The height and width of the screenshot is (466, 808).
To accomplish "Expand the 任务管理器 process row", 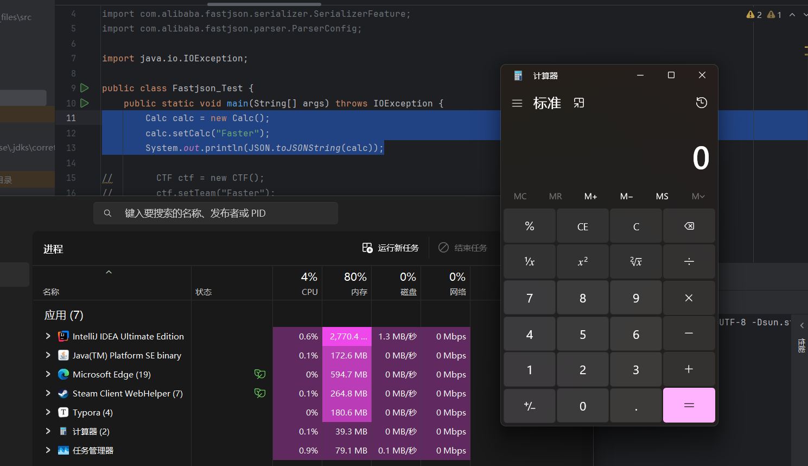I will click(48, 450).
